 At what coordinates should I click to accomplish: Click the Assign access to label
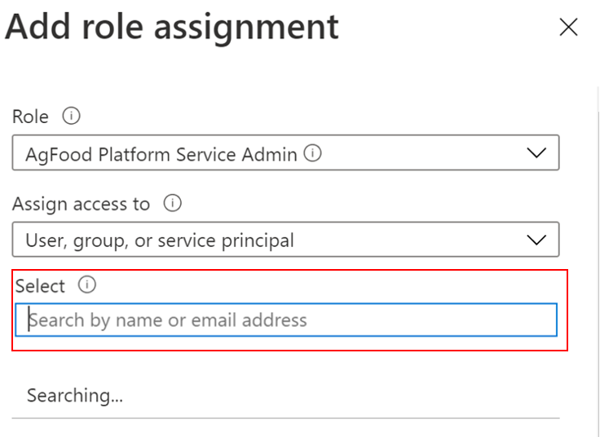pos(81,204)
